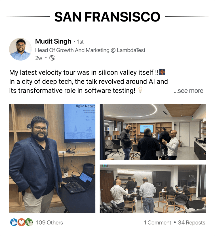Click the 1st connection degree badge

[x=80, y=42]
